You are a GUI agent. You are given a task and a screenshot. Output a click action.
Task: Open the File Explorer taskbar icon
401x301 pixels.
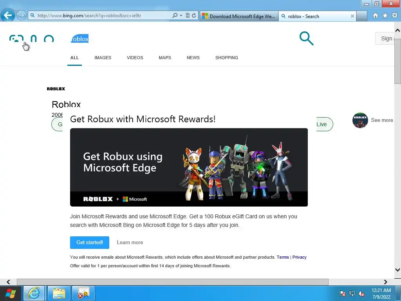pyautogui.click(x=59, y=293)
